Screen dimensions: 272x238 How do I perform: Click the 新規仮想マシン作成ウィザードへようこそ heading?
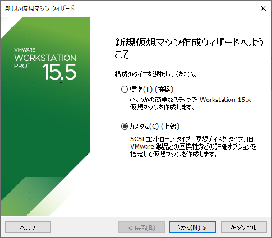click(x=189, y=48)
